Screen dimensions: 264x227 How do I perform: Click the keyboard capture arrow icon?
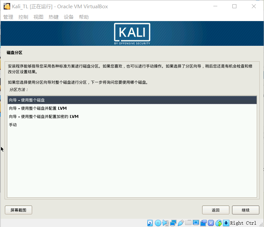coord(226,223)
